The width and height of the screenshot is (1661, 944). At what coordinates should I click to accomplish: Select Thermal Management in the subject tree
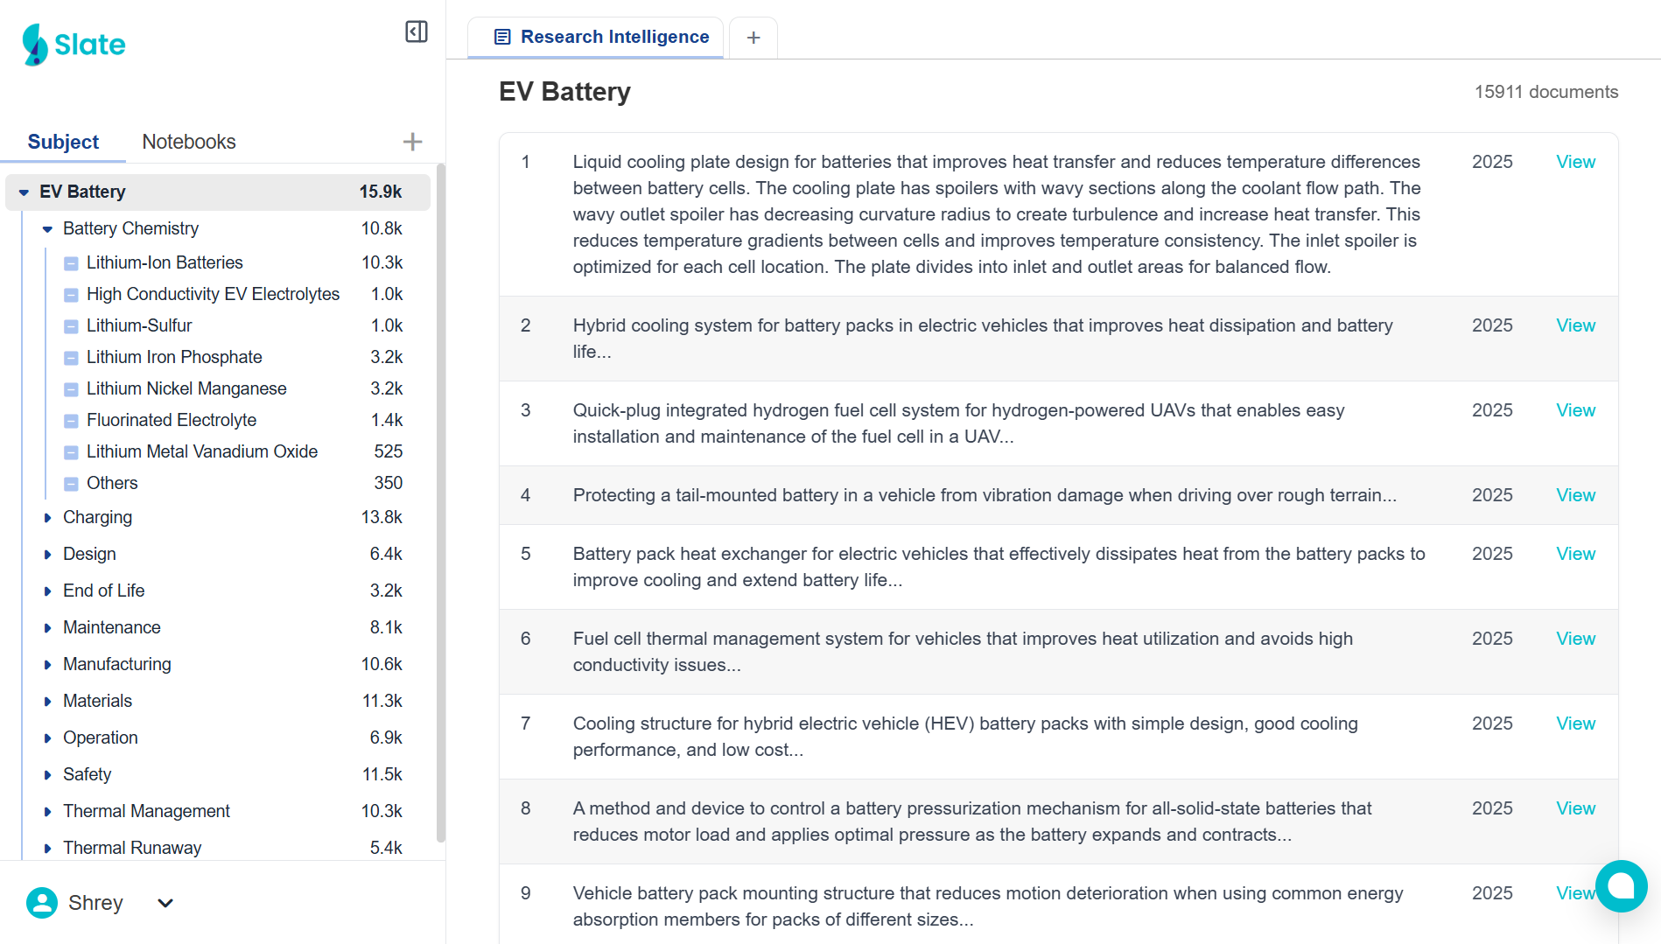(146, 811)
